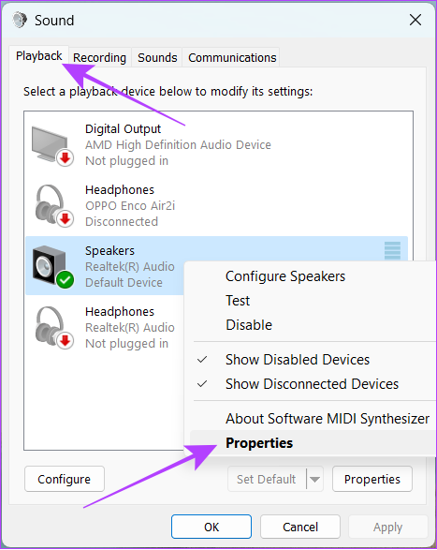Open the Set Default dropdown arrow

[x=314, y=479]
